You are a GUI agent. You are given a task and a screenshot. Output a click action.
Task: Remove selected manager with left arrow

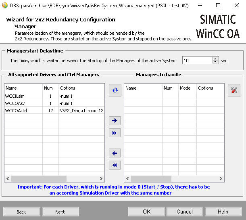pyautogui.click(x=115, y=153)
